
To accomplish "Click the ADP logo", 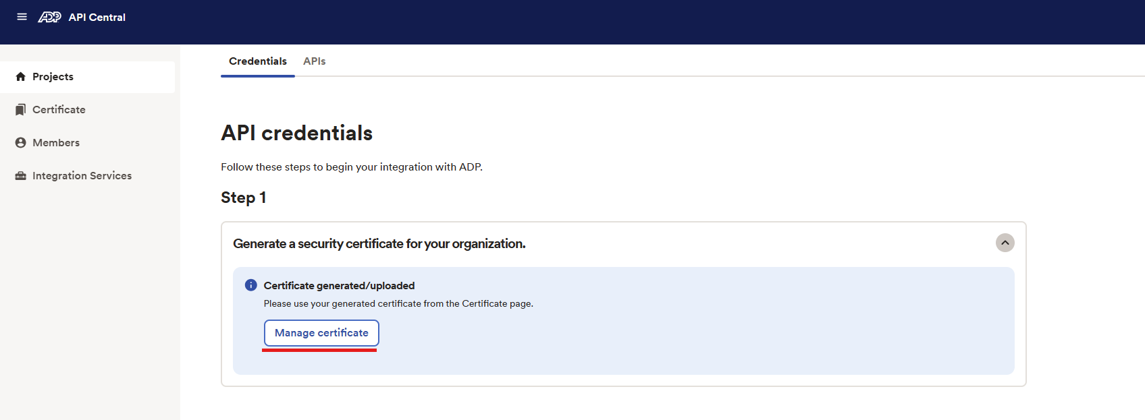I will [x=49, y=17].
